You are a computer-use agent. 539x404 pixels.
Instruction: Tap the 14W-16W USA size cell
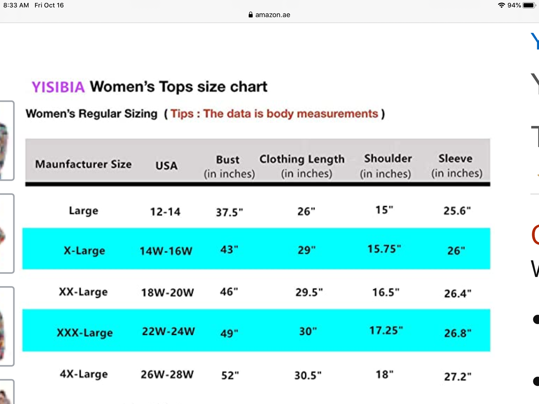pos(166,251)
